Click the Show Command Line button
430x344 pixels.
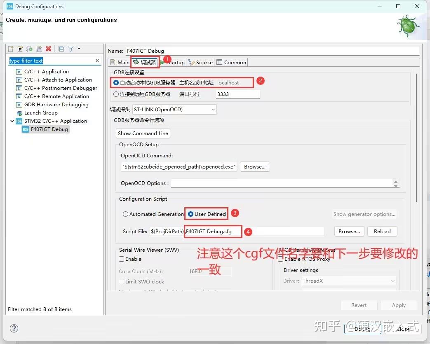(143, 133)
